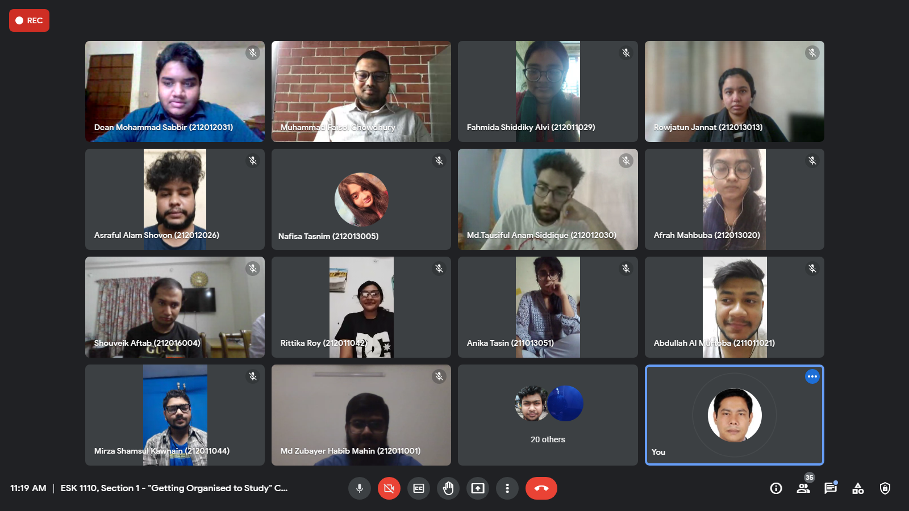Click the Present now icon

point(478,488)
